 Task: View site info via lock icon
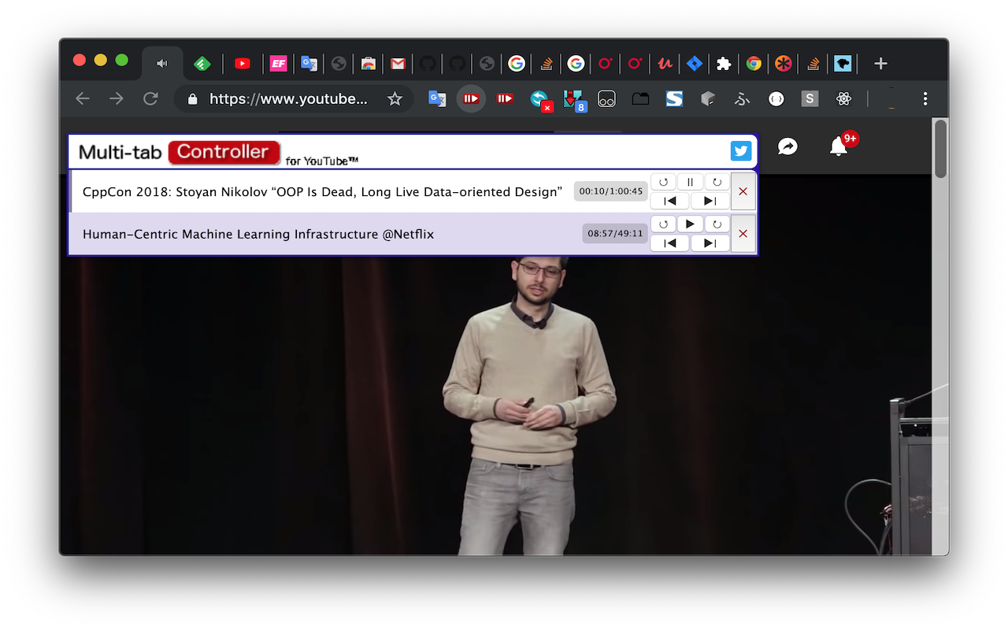tap(191, 99)
